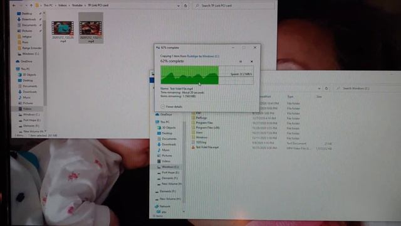Open Videos in Windows (C:) window sidebar
This screenshot has height=226, width=401.
click(x=165, y=161)
